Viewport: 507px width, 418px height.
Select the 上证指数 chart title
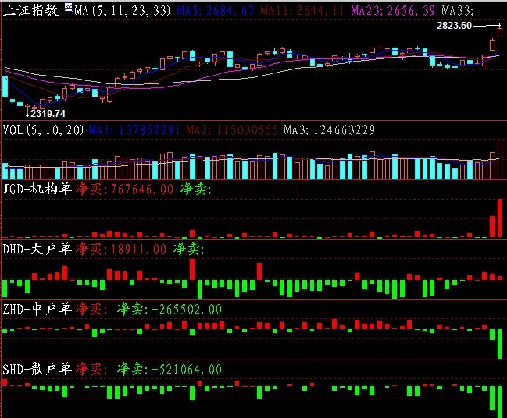pyautogui.click(x=33, y=10)
